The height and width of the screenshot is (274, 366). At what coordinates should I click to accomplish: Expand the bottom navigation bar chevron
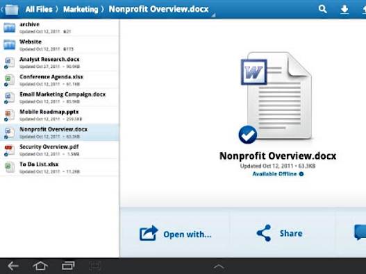pos(219,266)
